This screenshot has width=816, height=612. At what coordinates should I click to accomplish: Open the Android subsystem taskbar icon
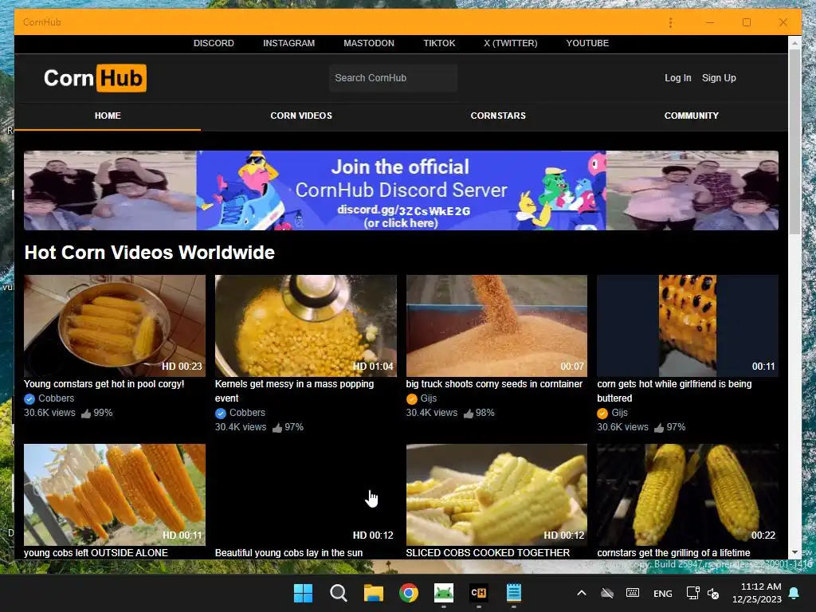tap(443, 593)
